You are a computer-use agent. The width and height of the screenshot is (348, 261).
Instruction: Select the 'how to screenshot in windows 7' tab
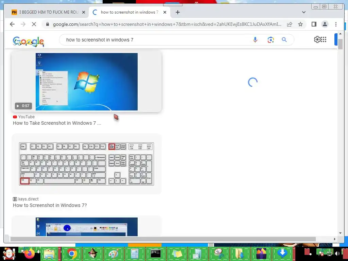click(x=129, y=12)
